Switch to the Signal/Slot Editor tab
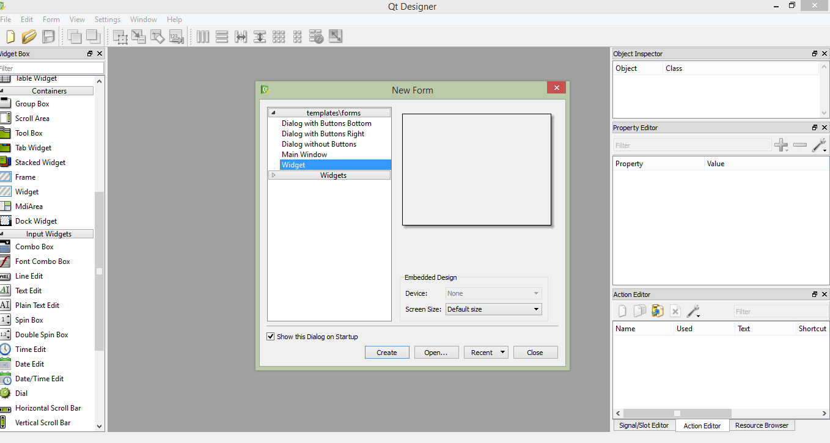This screenshot has width=830, height=443. pyautogui.click(x=644, y=425)
